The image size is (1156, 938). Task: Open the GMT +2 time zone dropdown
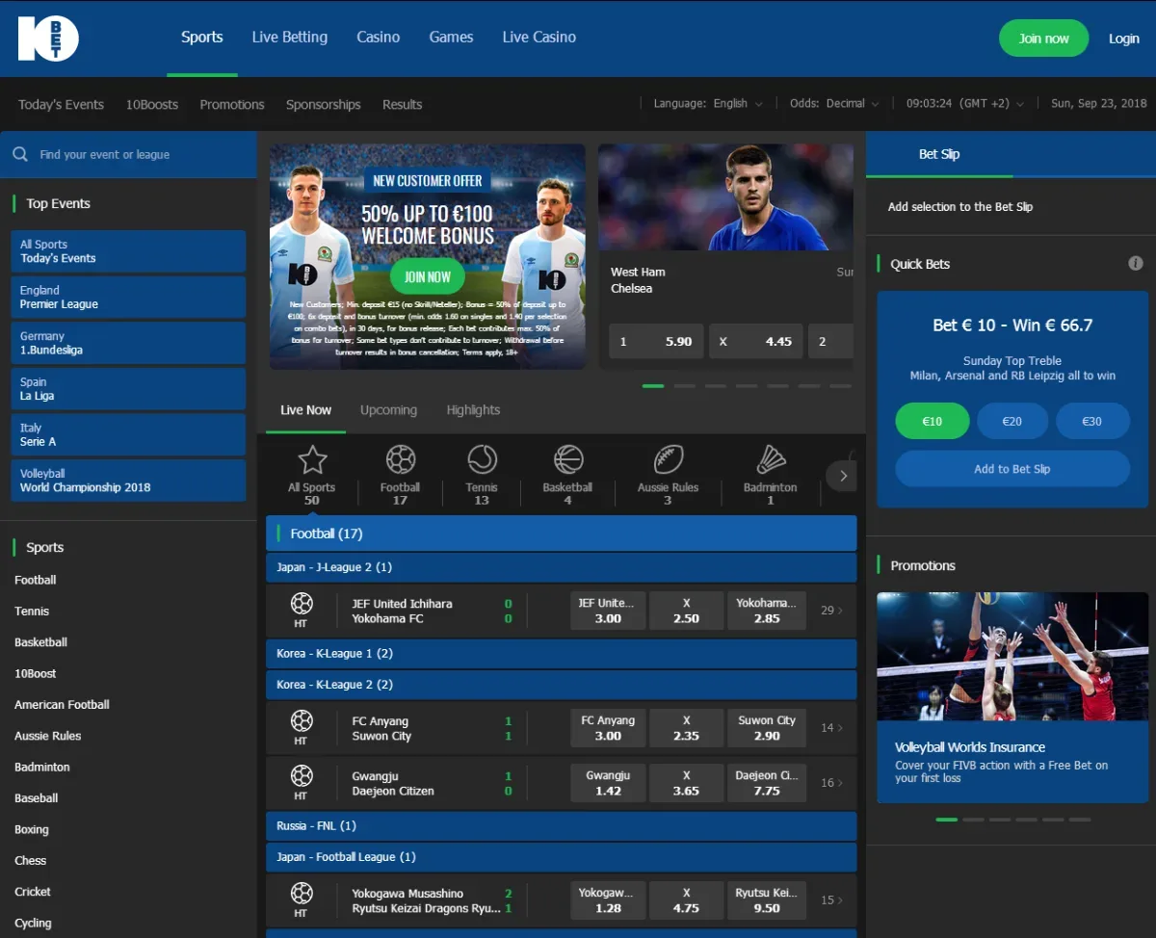tap(965, 104)
